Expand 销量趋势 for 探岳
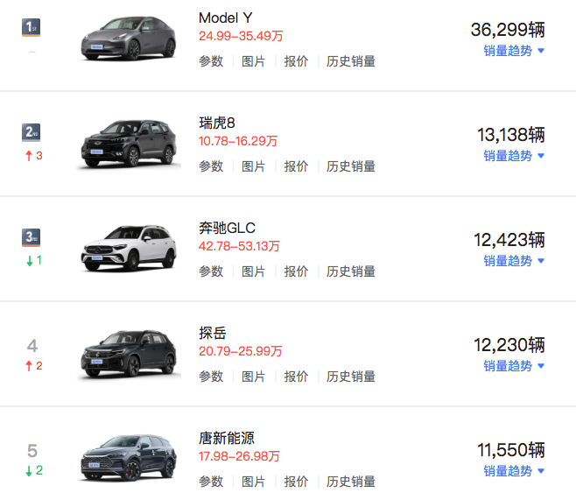 [x=514, y=366]
